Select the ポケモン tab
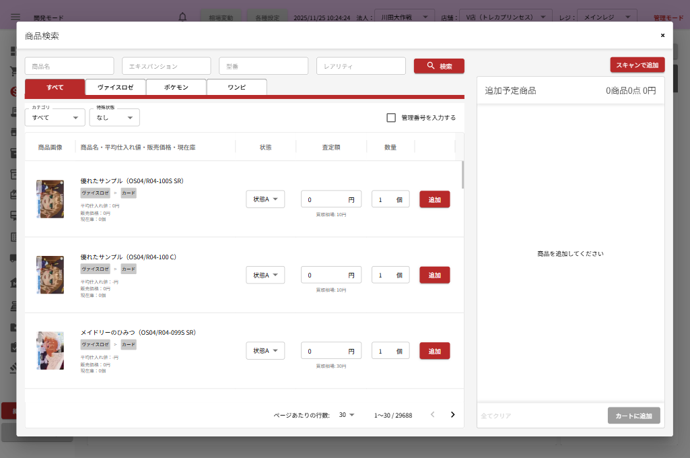The height and width of the screenshot is (458, 690). pyautogui.click(x=176, y=88)
